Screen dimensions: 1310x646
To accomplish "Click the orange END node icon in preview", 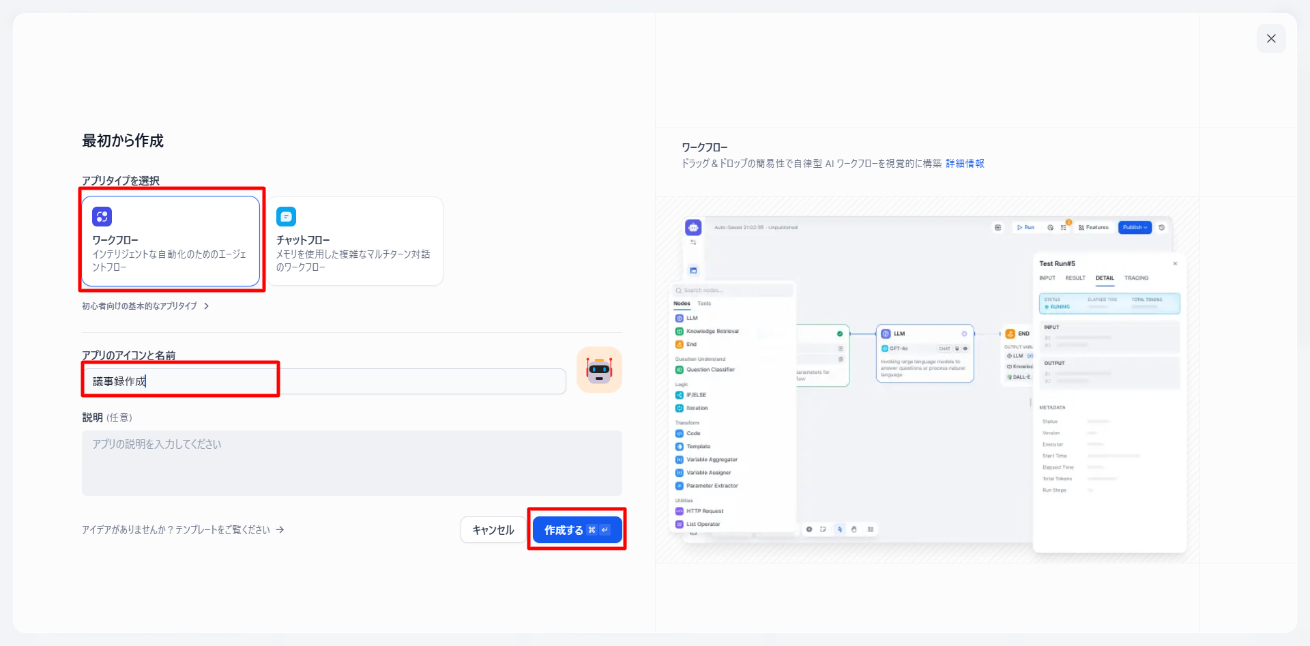I will tap(1010, 334).
